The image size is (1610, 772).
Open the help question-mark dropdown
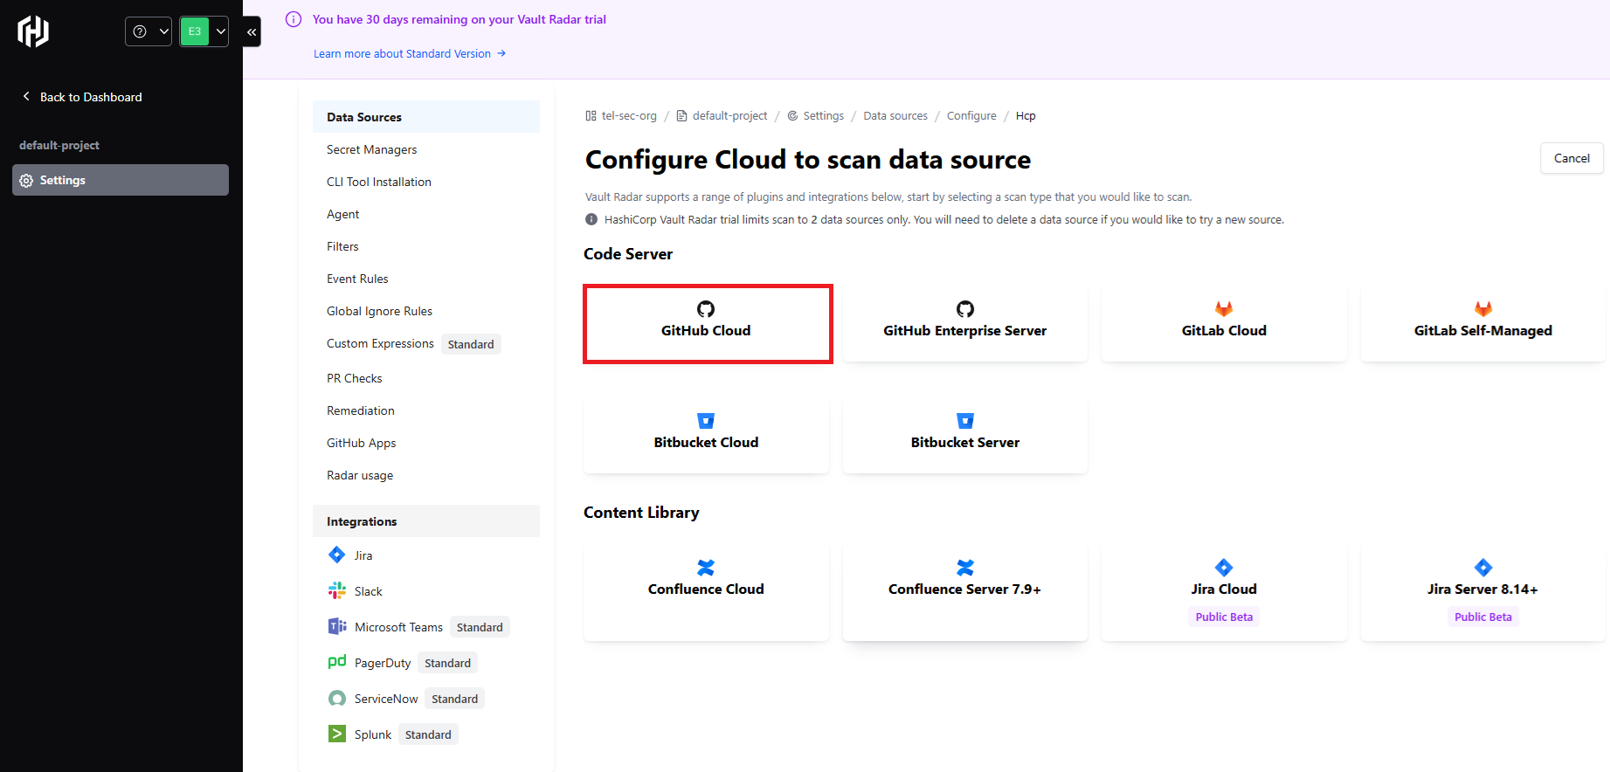[x=149, y=31]
